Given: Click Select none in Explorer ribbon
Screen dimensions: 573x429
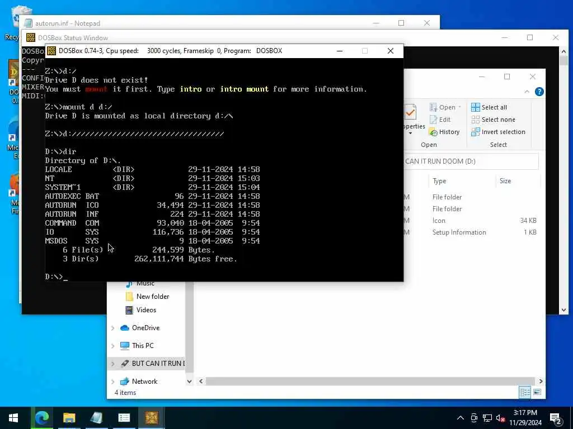Looking at the screenshot, I should (494, 120).
